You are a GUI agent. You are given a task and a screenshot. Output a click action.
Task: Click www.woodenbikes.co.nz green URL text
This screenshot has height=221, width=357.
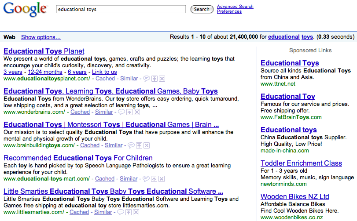coord(292,217)
